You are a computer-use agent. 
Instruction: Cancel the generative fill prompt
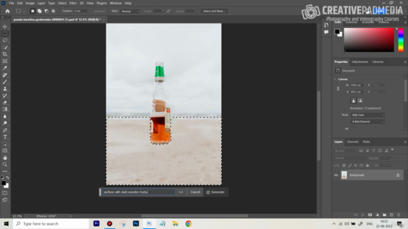pyautogui.click(x=195, y=192)
